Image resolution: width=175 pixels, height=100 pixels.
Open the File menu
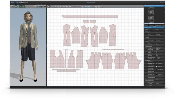point(11,4)
